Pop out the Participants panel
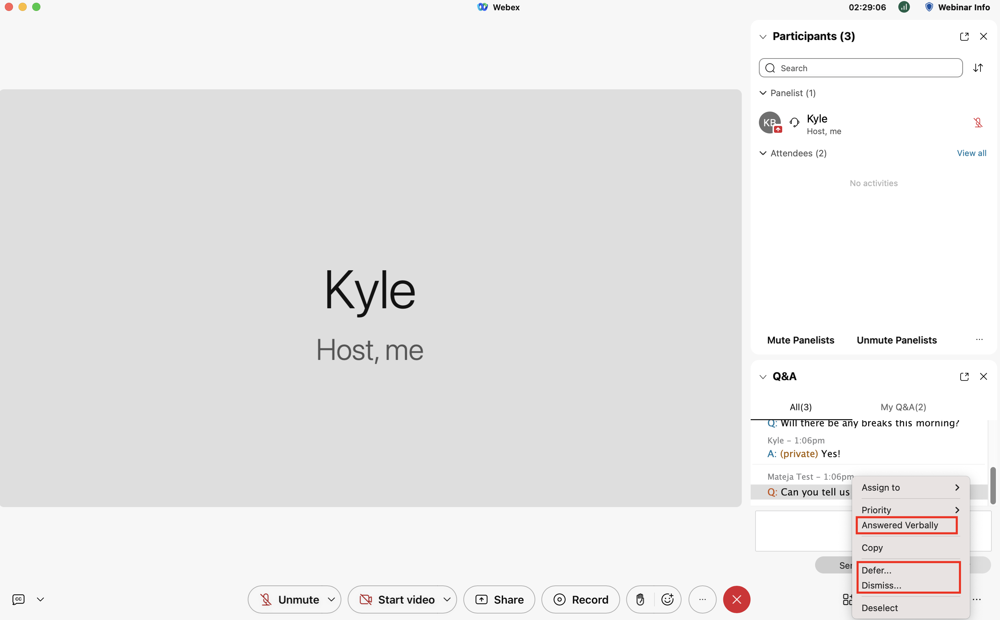This screenshot has height=620, width=1000. click(x=964, y=37)
